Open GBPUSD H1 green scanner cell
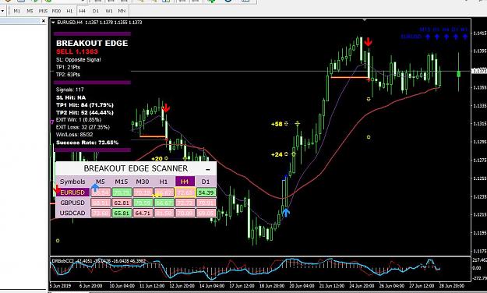Screen dimensions: 487x293 pos(164,203)
